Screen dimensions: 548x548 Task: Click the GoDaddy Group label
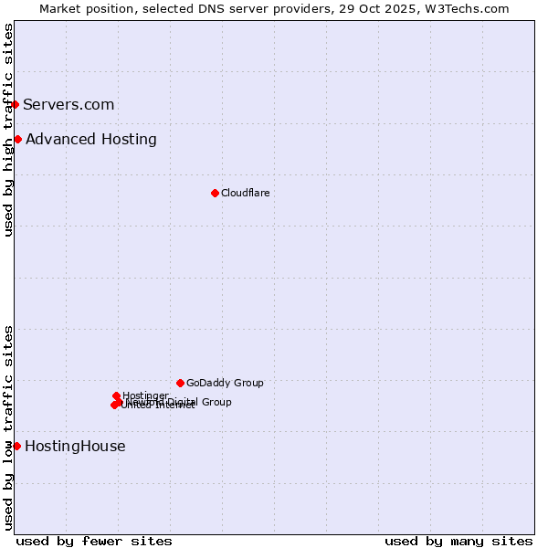(225, 383)
